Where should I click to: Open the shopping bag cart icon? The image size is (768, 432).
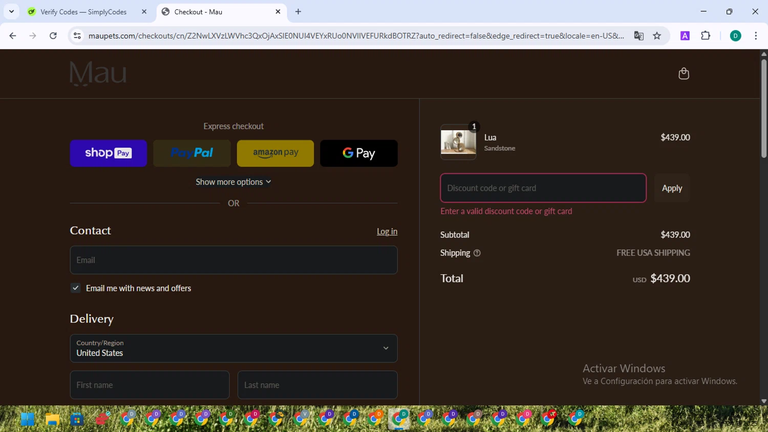(x=684, y=74)
